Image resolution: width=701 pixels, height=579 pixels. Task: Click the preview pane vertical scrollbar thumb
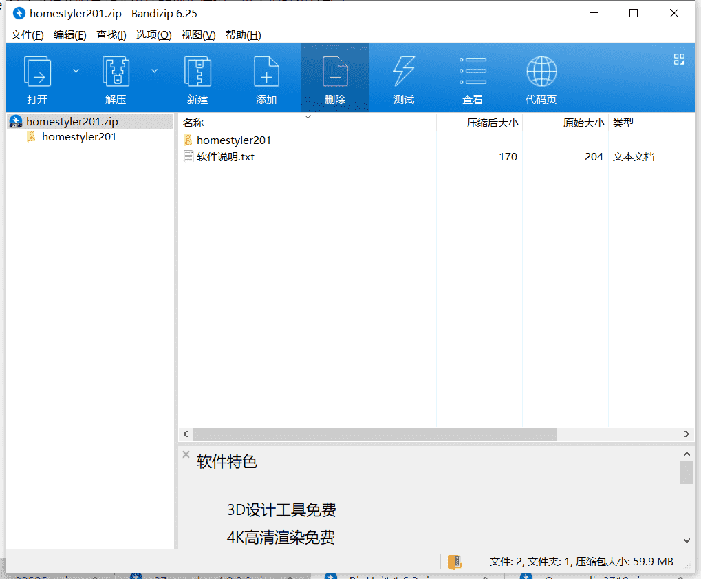(x=687, y=472)
